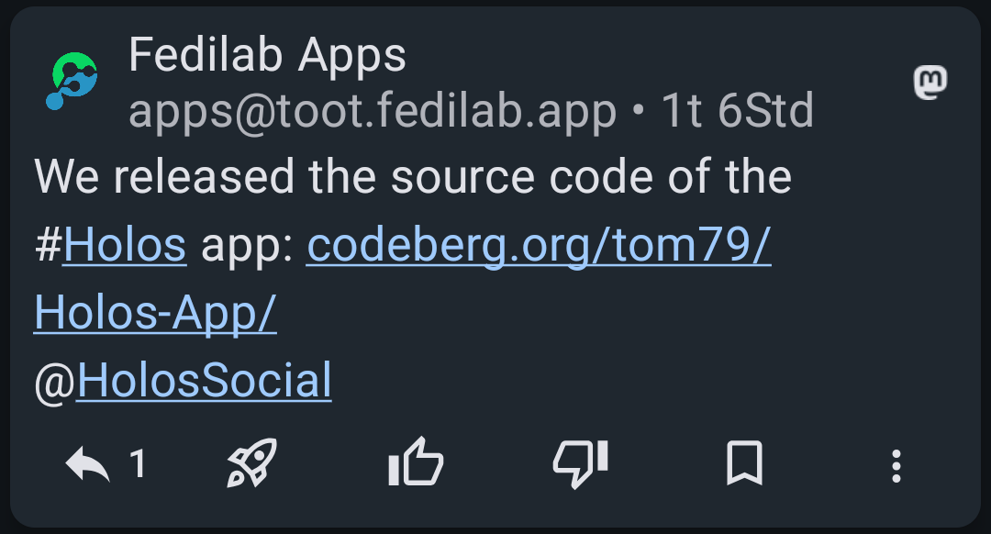
Task: Open the codeberg.org/tom79/ link
Action: tap(539, 245)
